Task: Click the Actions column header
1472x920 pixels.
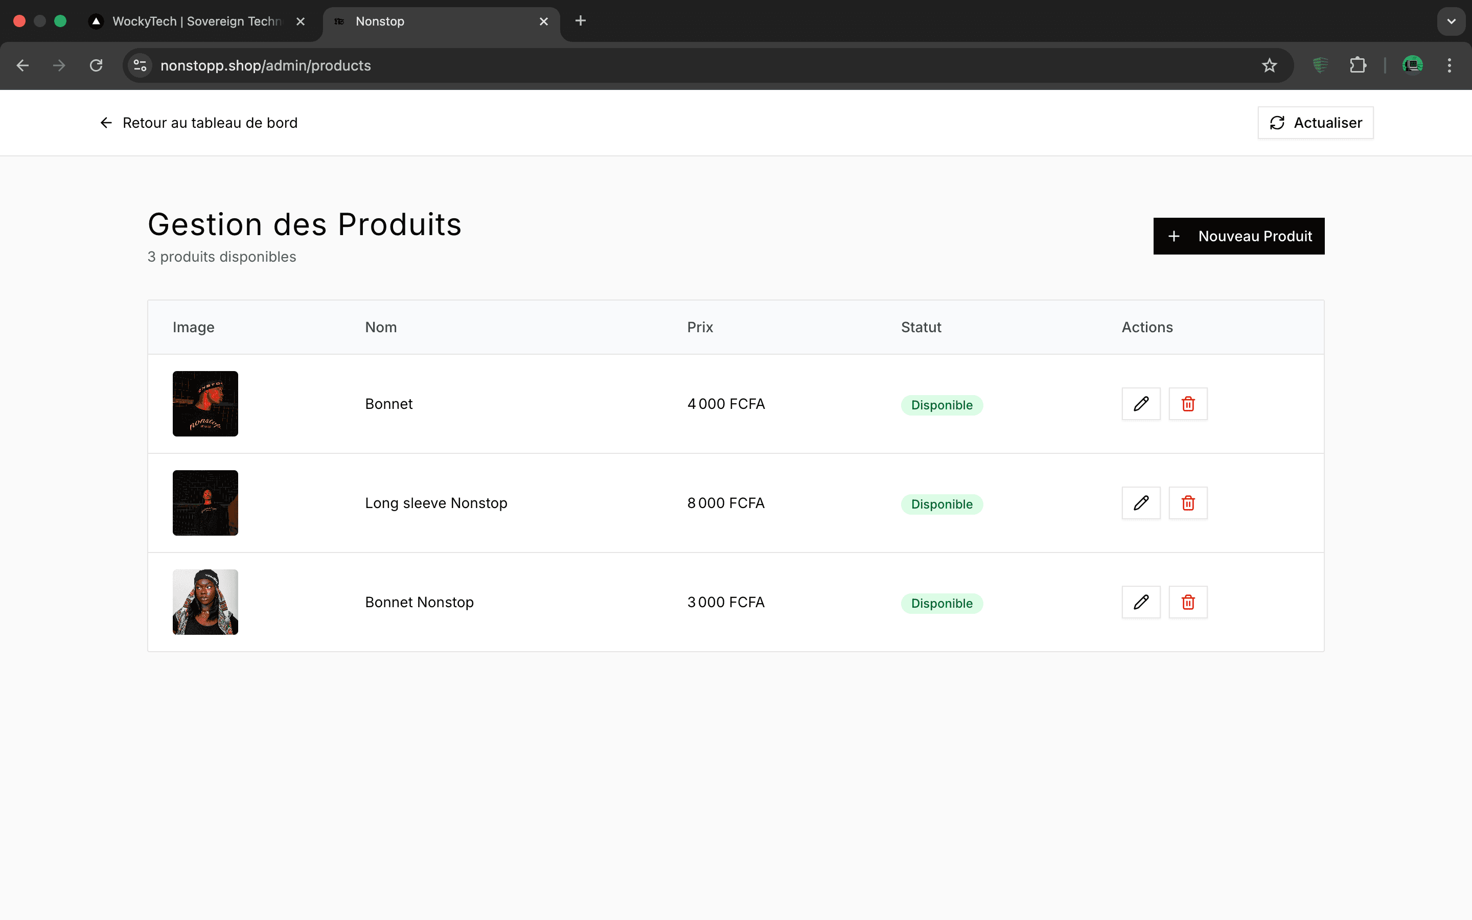Action: coord(1147,327)
